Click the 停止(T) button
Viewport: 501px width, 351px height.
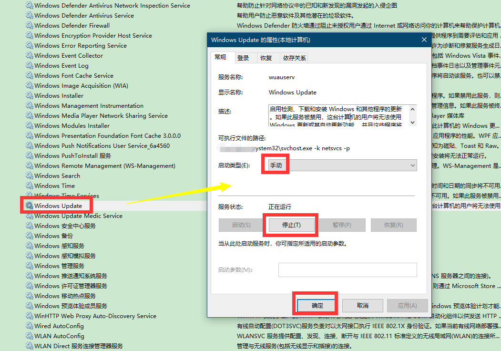click(x=291, y=225)
